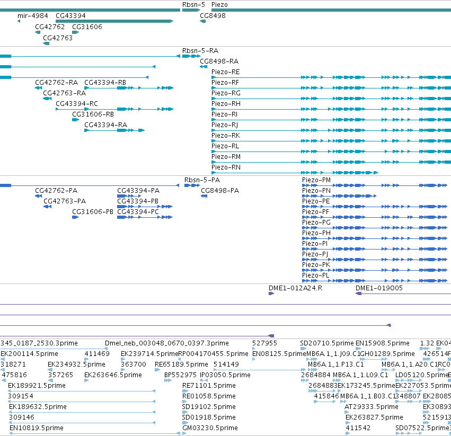This screenshot has height=436, width=451.
Task: Click the CG43394-PA protein label
Action: pos(138,191)
